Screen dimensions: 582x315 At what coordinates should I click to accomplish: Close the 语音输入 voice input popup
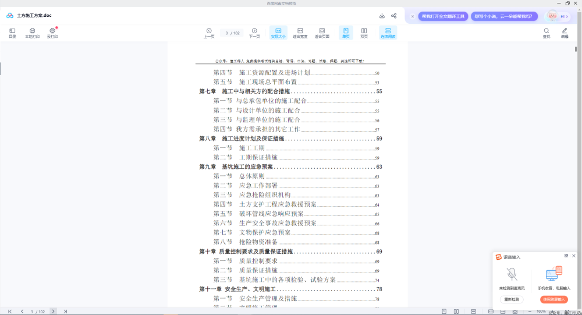pyautogui.click(x=573, y=256)
